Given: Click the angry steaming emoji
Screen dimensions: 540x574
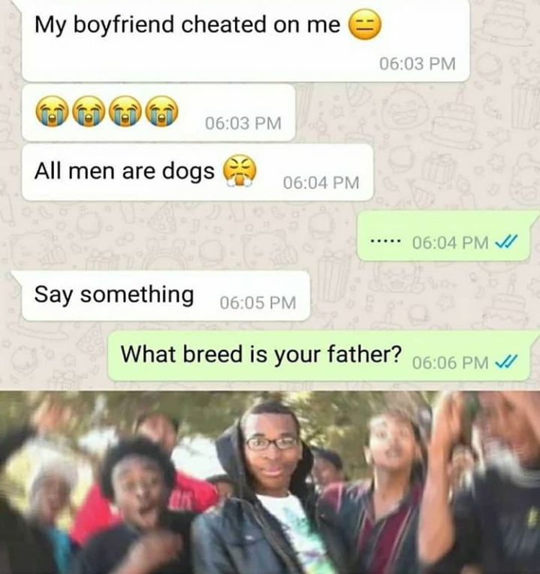Looking at the screenshot, I should tap(240, 171).
